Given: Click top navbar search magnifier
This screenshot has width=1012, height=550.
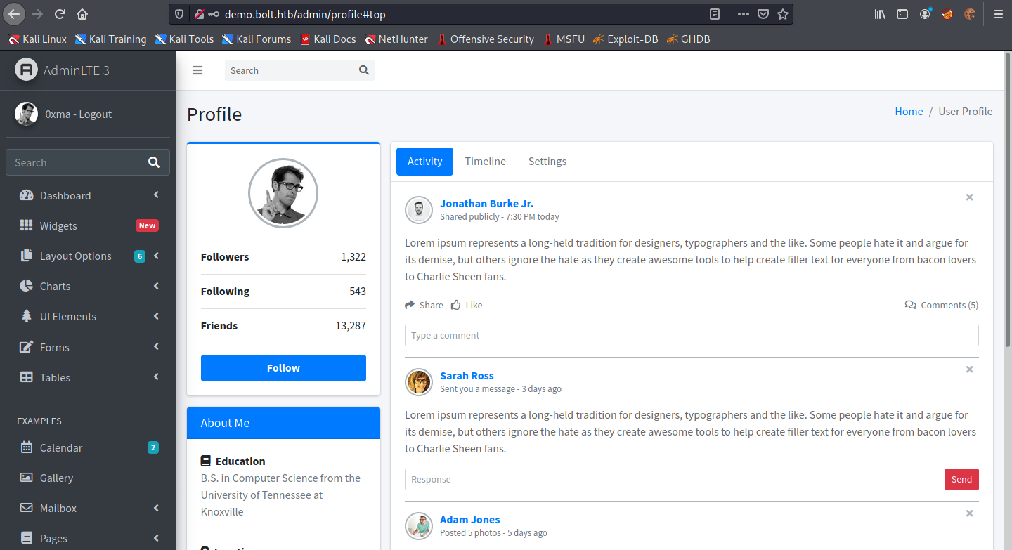Looking at the screenshot, I should pyautogui.click(x=364, y=70).
